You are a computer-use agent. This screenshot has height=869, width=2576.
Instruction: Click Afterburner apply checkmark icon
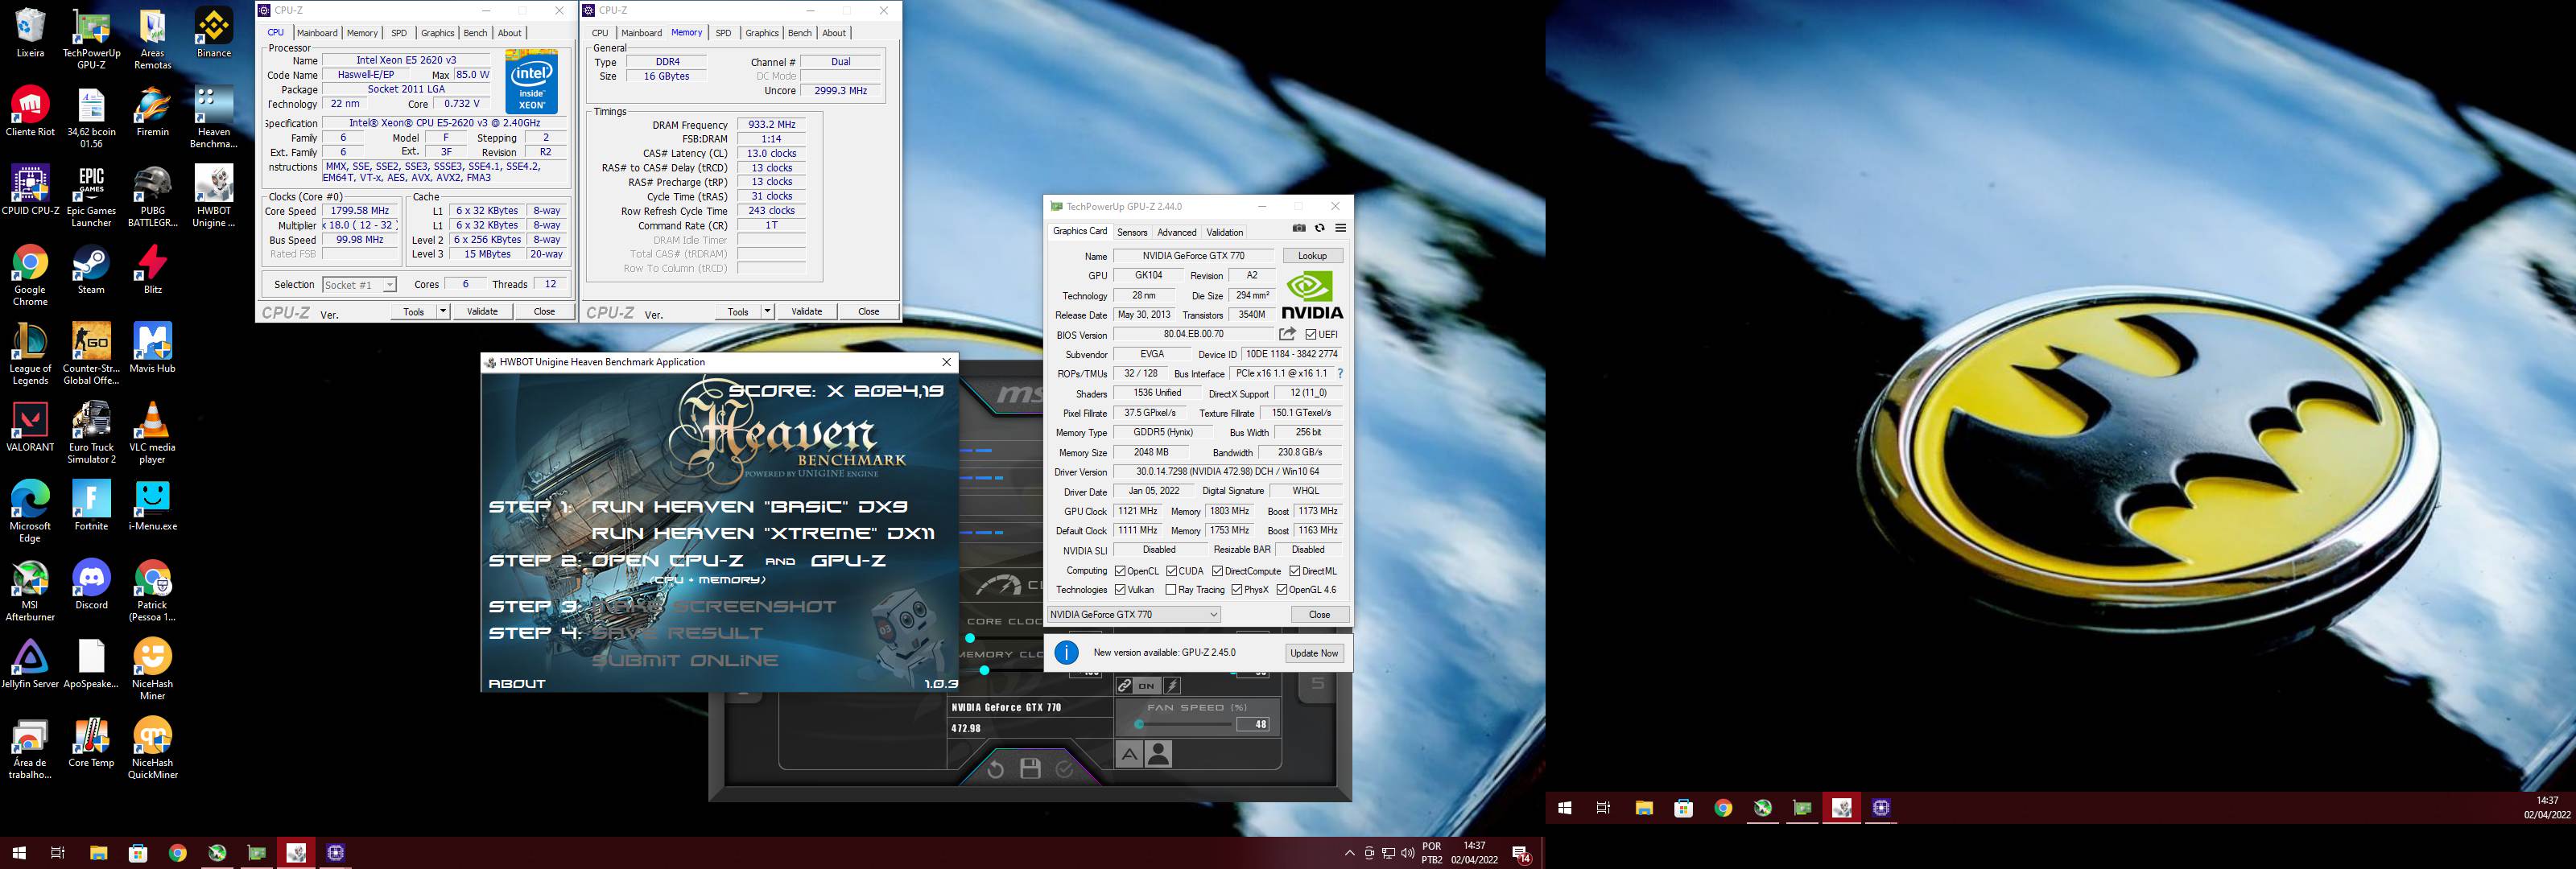coord(1065,769)
